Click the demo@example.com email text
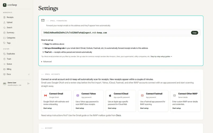This screenshot has width=213, height=133. (x=14, y=85)
